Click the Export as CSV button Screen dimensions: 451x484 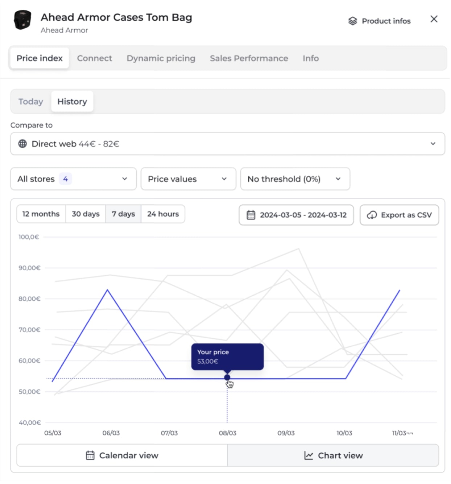point(399,215)
